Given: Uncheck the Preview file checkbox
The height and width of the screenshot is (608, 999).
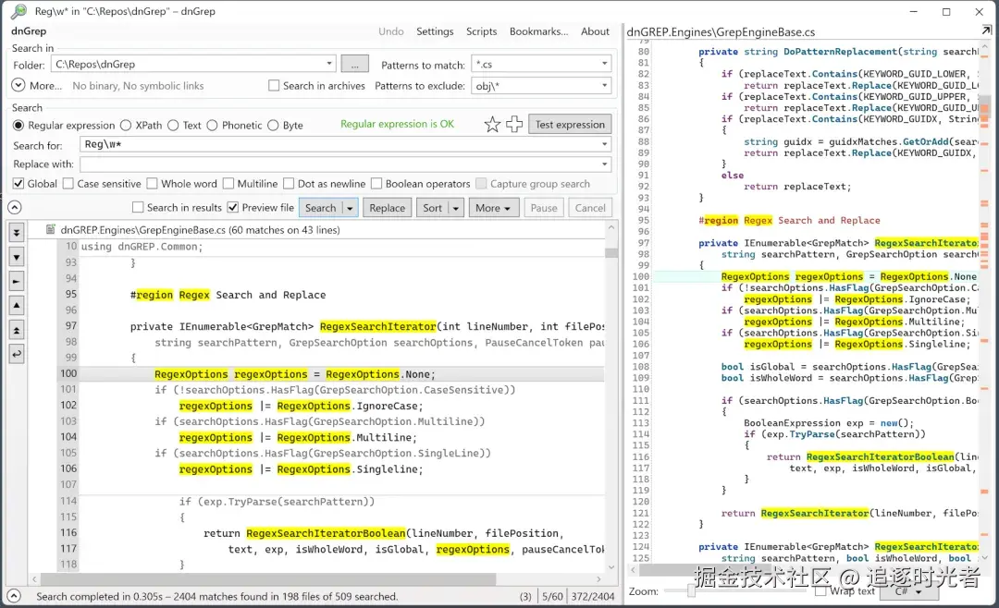Looking at the screenshot, I should [x=233, y=208].
